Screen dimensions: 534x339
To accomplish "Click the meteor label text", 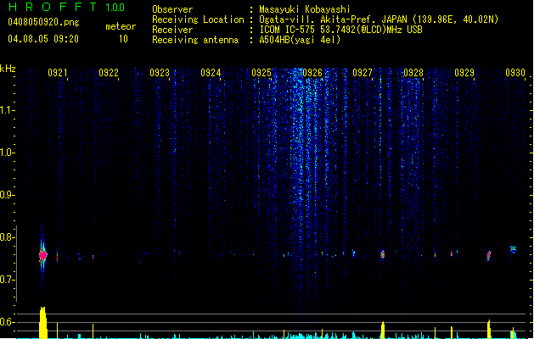I will (121, 26).
